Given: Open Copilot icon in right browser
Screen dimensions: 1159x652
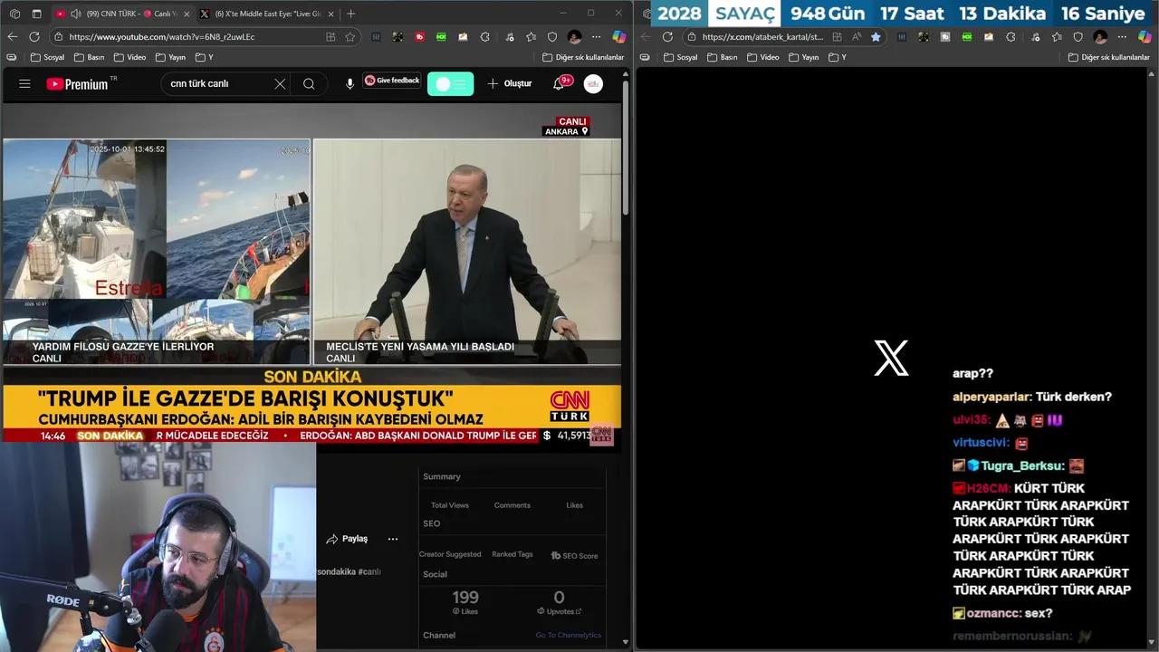Looking at the screenshot, I should click(1145, 37).
